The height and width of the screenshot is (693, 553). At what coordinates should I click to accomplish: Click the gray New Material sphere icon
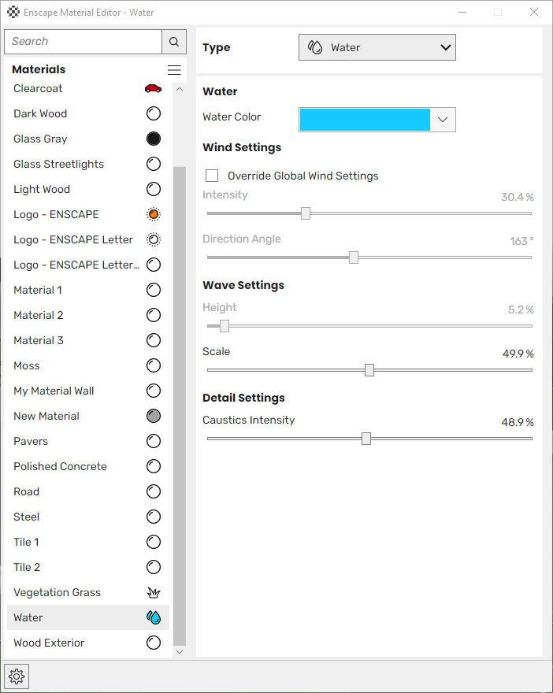(x=154, y=416)
